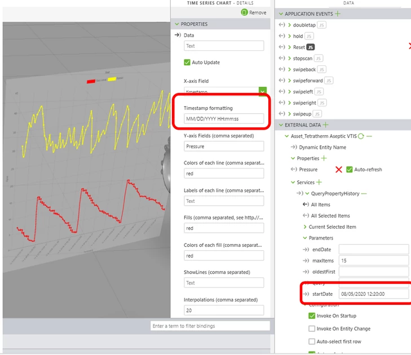Open the Reset event JS editor
The image size is (411, 355).
[311, 47]
